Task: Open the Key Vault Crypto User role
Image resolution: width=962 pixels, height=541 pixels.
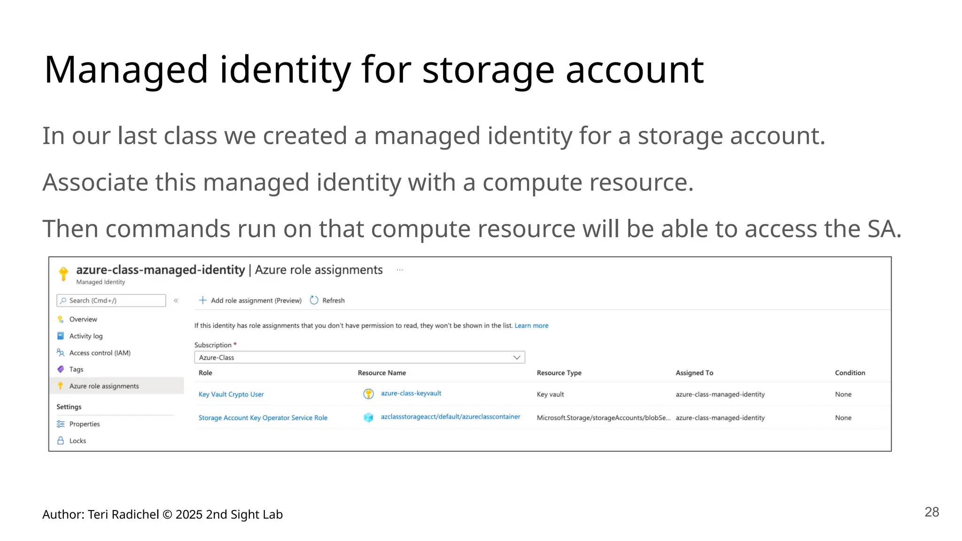Action: coord(231,394)
